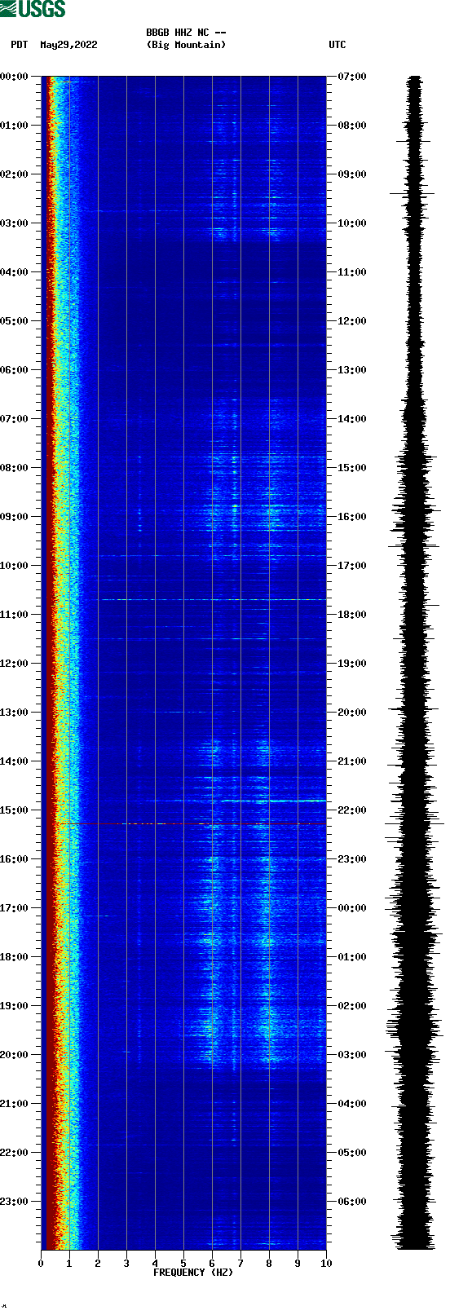
Task: Click the 07:00 UTC time label
Action: tap(352, 77)
